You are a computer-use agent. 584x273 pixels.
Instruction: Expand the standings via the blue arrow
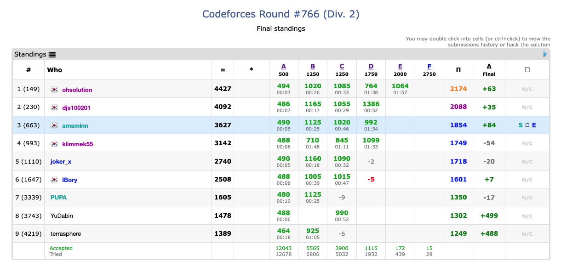tap(545, 54)
